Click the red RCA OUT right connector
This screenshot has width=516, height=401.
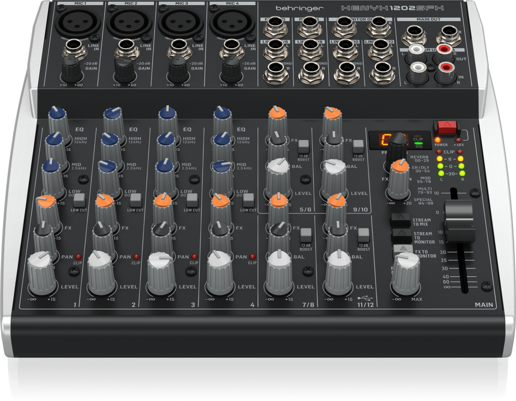pyautogui.click(x=444, y=52)
